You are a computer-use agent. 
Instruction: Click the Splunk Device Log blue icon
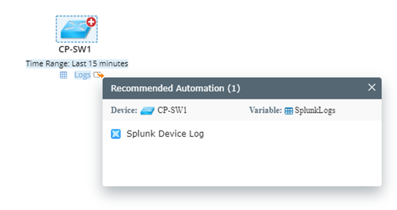pyautogui.click(x=116, y=134)
